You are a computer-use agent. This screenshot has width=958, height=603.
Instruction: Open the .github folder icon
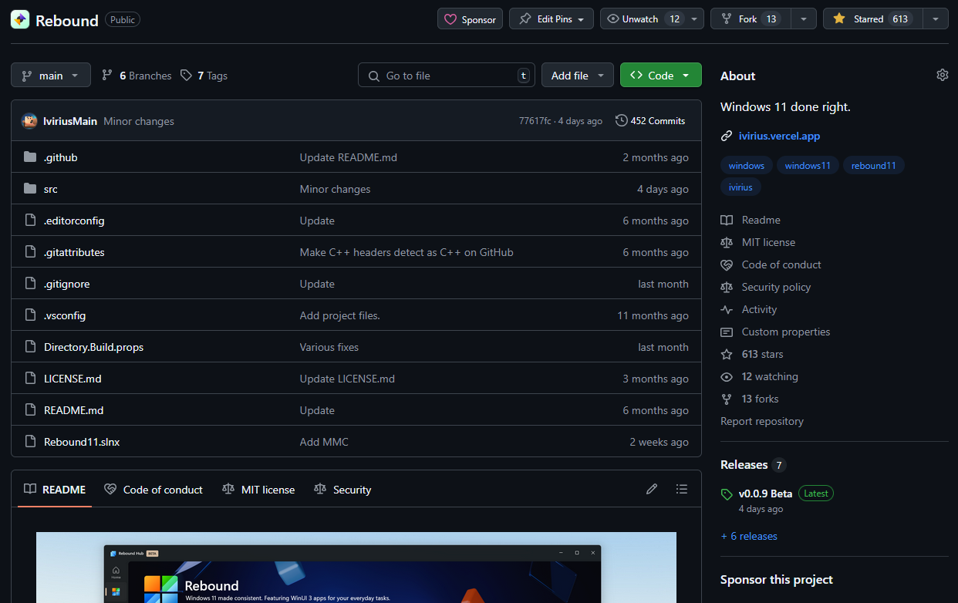point(30,157)
